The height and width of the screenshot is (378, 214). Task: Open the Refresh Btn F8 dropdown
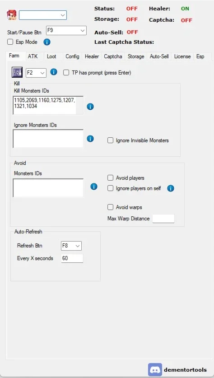click(71, 246)
